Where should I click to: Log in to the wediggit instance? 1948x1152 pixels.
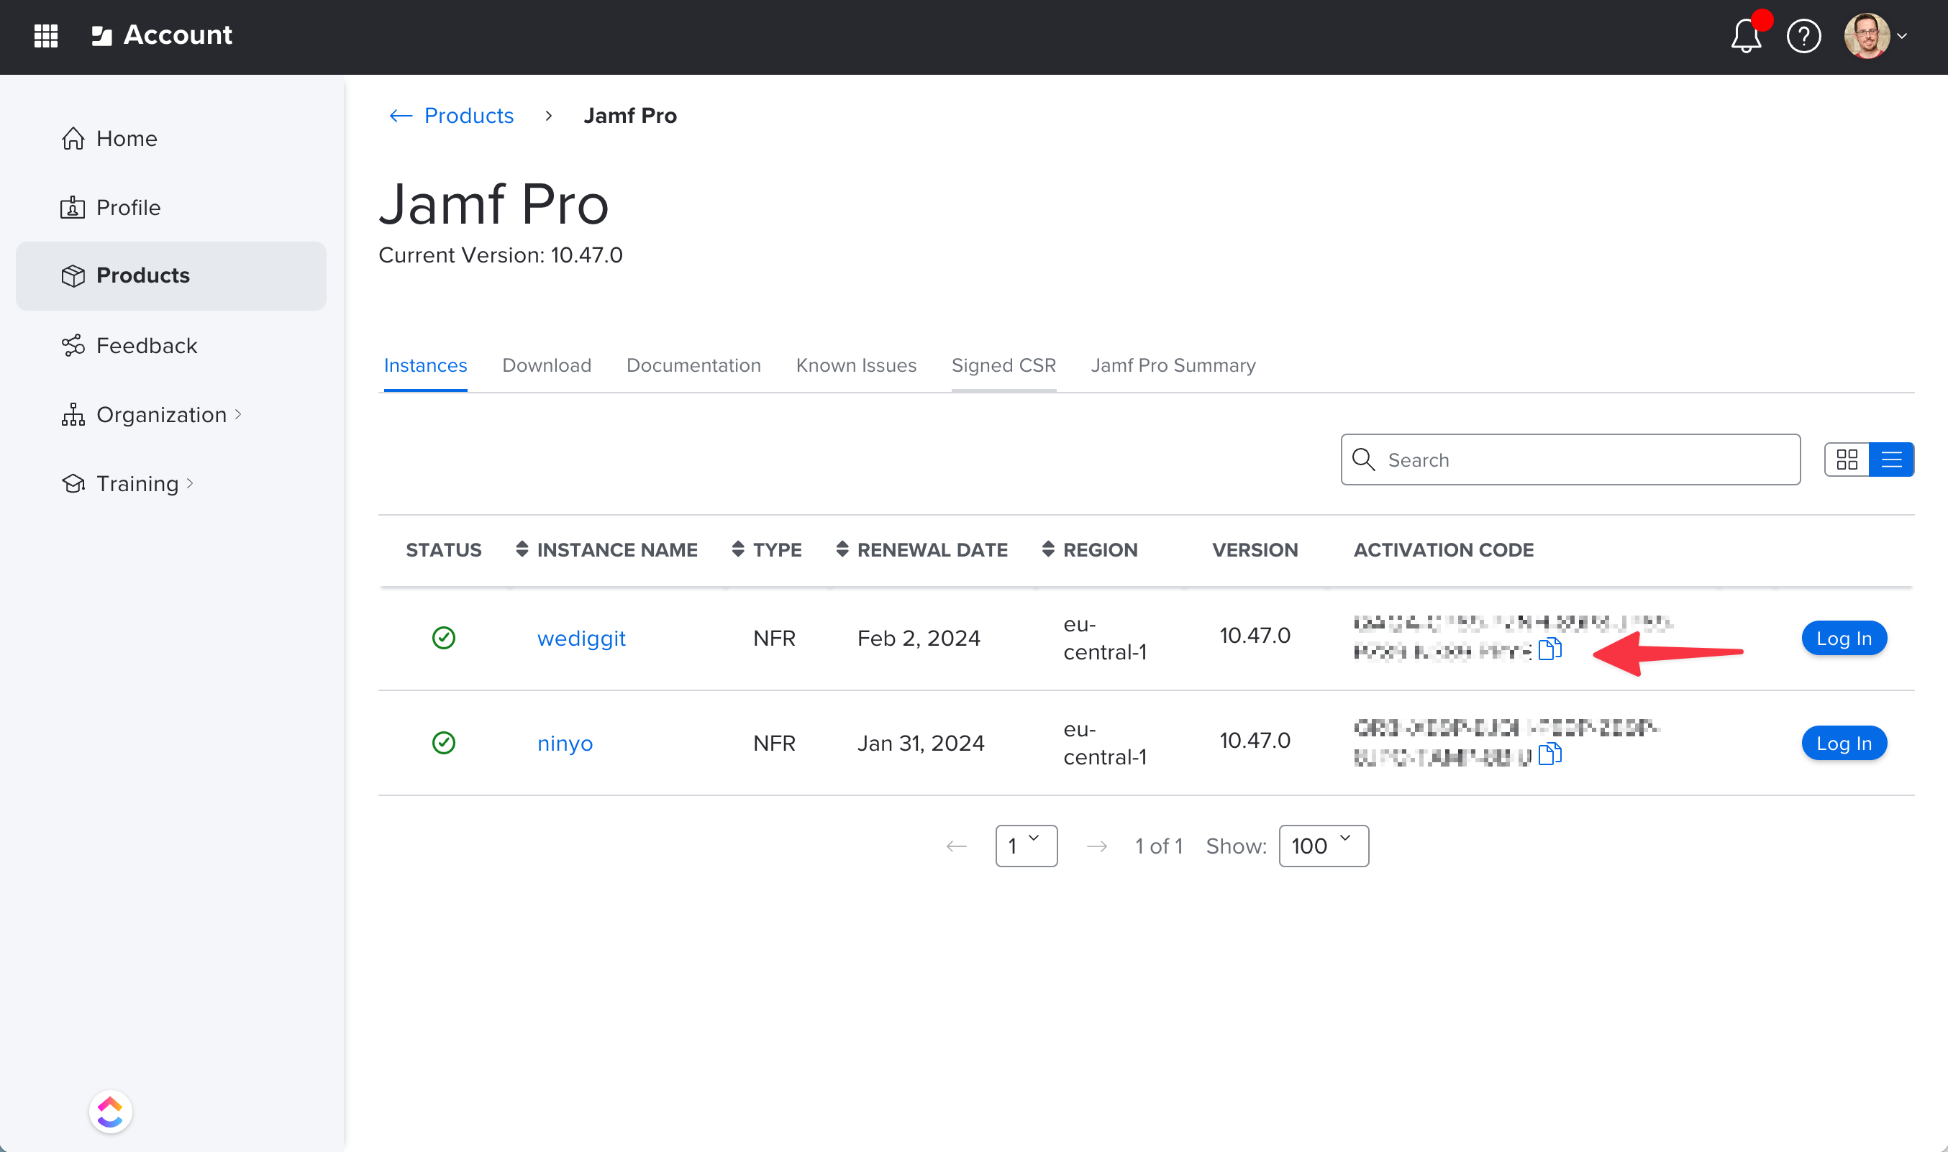(1843, 638)
